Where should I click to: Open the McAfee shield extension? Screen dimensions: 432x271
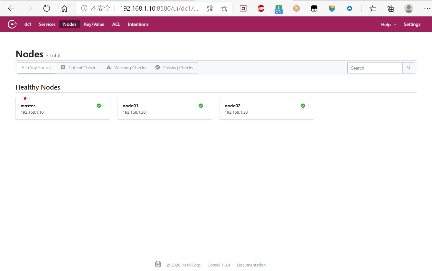pos(243,9)
